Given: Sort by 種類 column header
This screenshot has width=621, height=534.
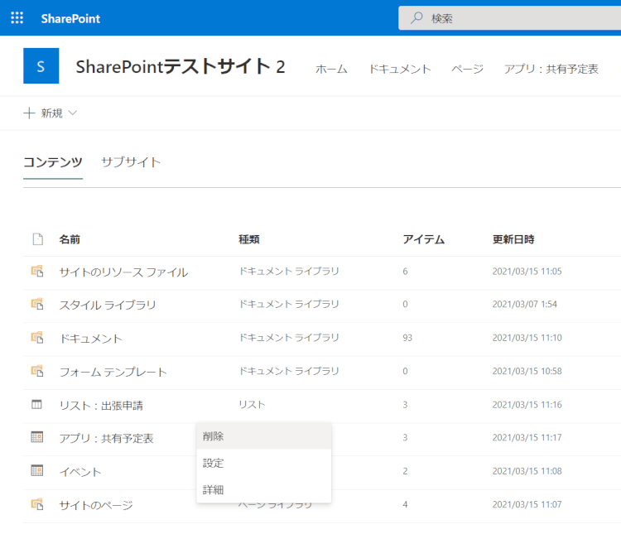Looking at the screenshot, I should point(248,239).
